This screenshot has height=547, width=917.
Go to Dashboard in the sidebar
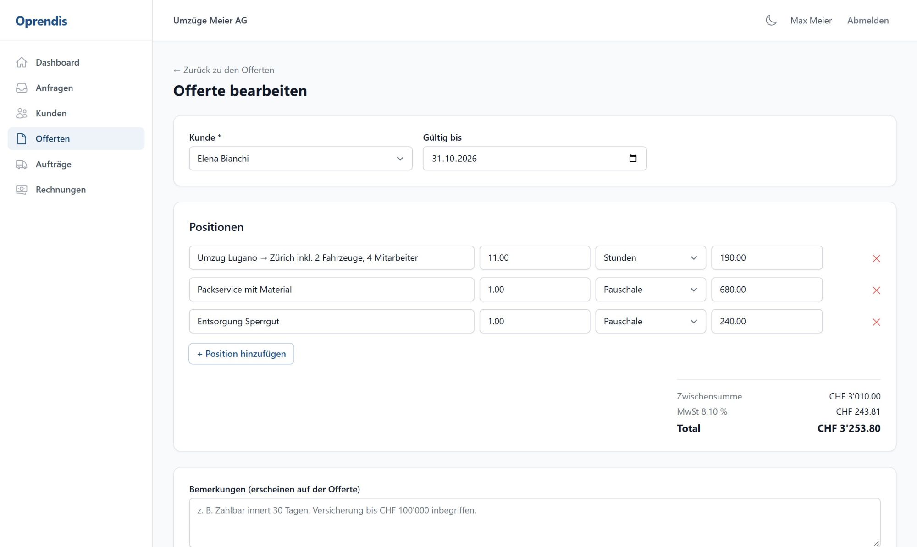(x=76, y=62)
